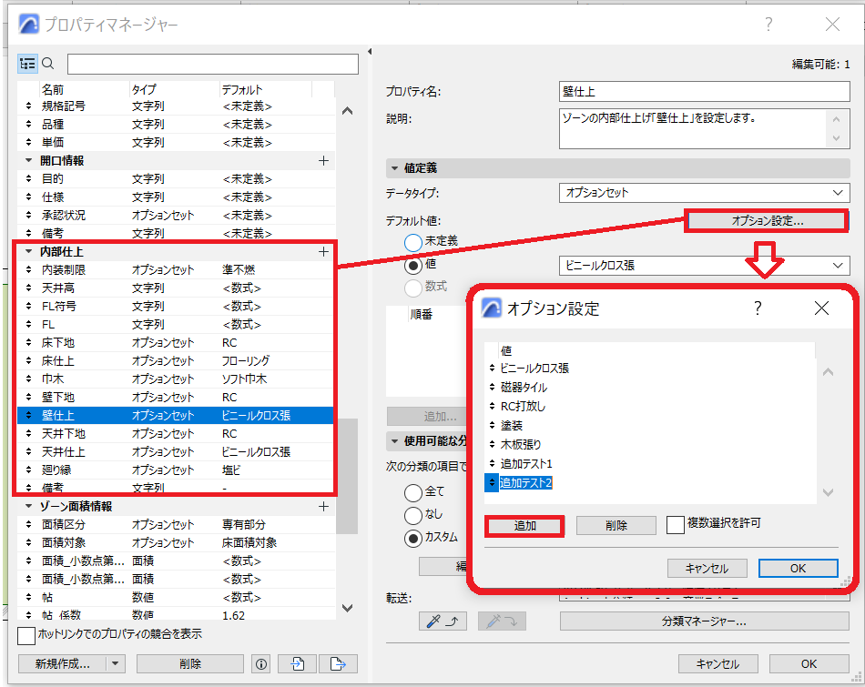Screen dimensions: 865x687
Task: Open the データタイプ オプションセット dropdown
Action: pyautogui.click(x=704, y=193)
